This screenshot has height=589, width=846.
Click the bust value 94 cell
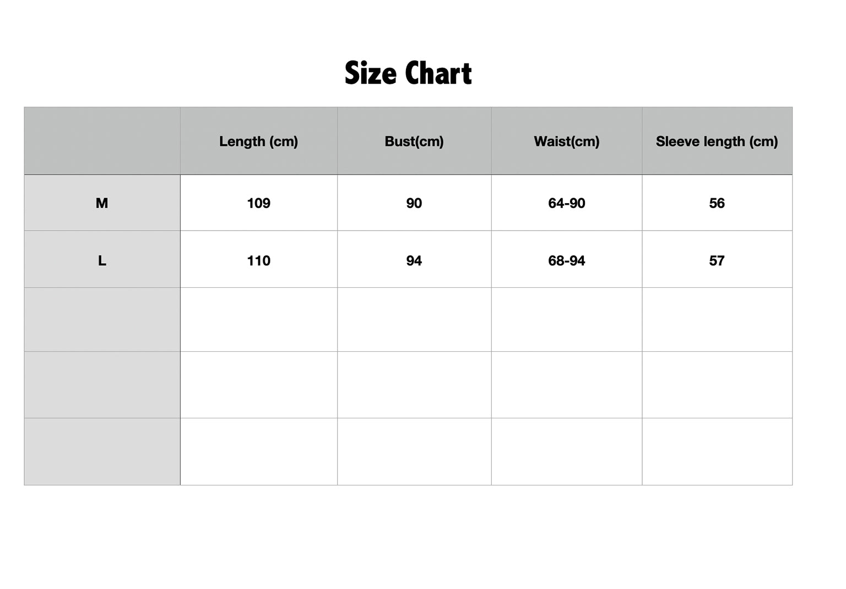point(414,260)
